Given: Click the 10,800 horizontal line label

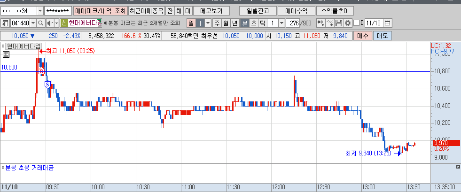Looking at the screenshot, I should (x=9, y=67).
